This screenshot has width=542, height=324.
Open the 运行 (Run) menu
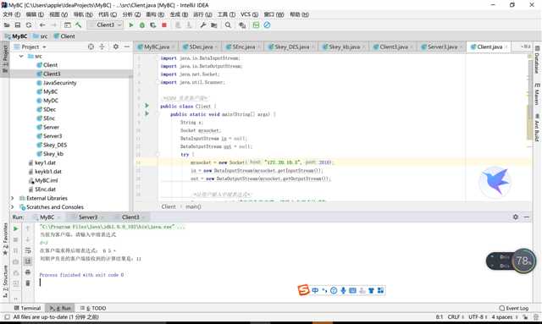202,14
